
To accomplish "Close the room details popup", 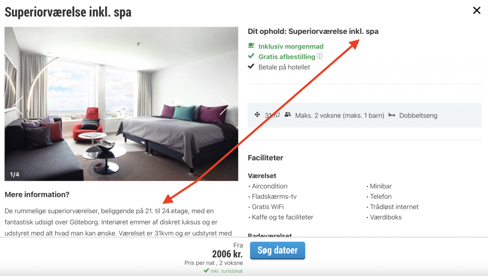I will coord(477,10).
